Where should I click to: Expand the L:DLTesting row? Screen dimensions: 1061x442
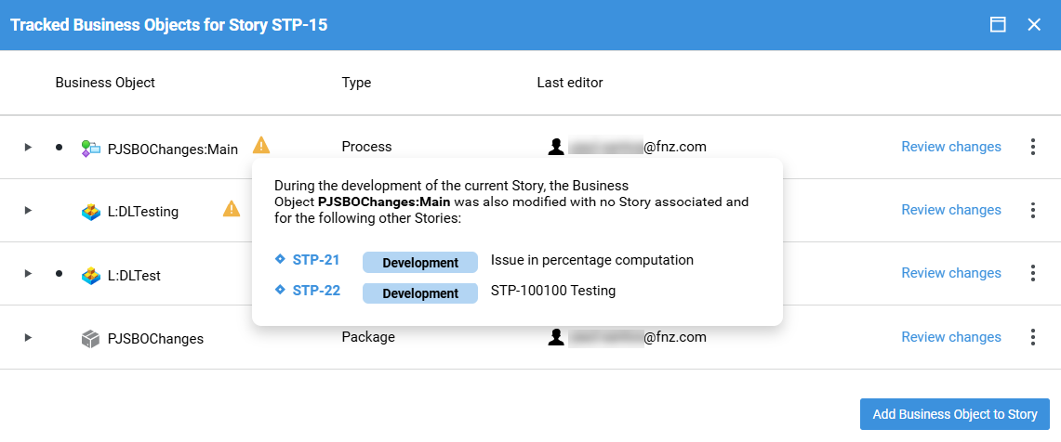(28, 210)
